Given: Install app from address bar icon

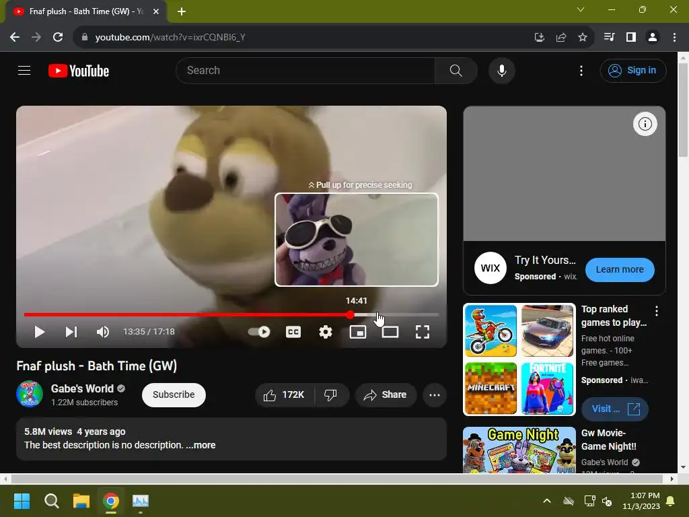Looking at the screenshot, I should pyautogui.click(x=539, y=38).
